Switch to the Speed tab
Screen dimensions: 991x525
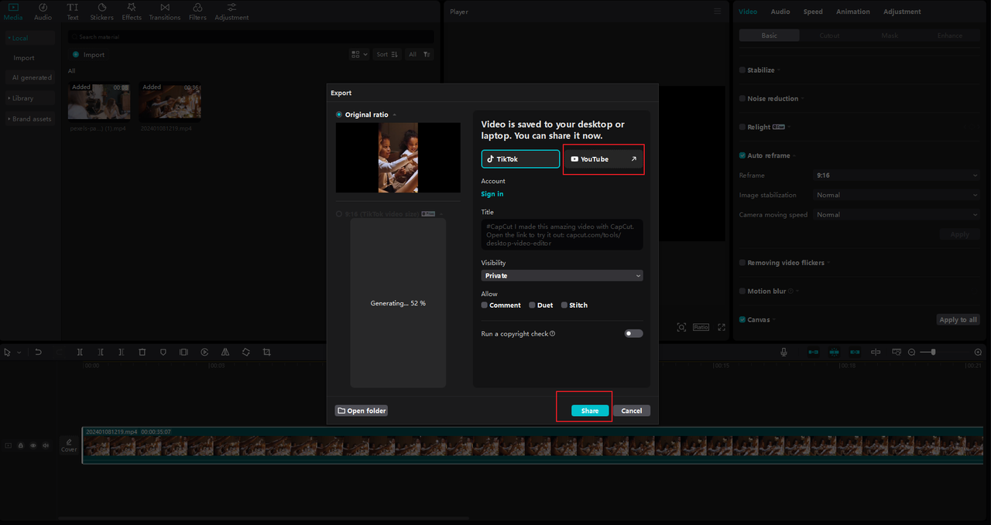click(x=813, y=12)
